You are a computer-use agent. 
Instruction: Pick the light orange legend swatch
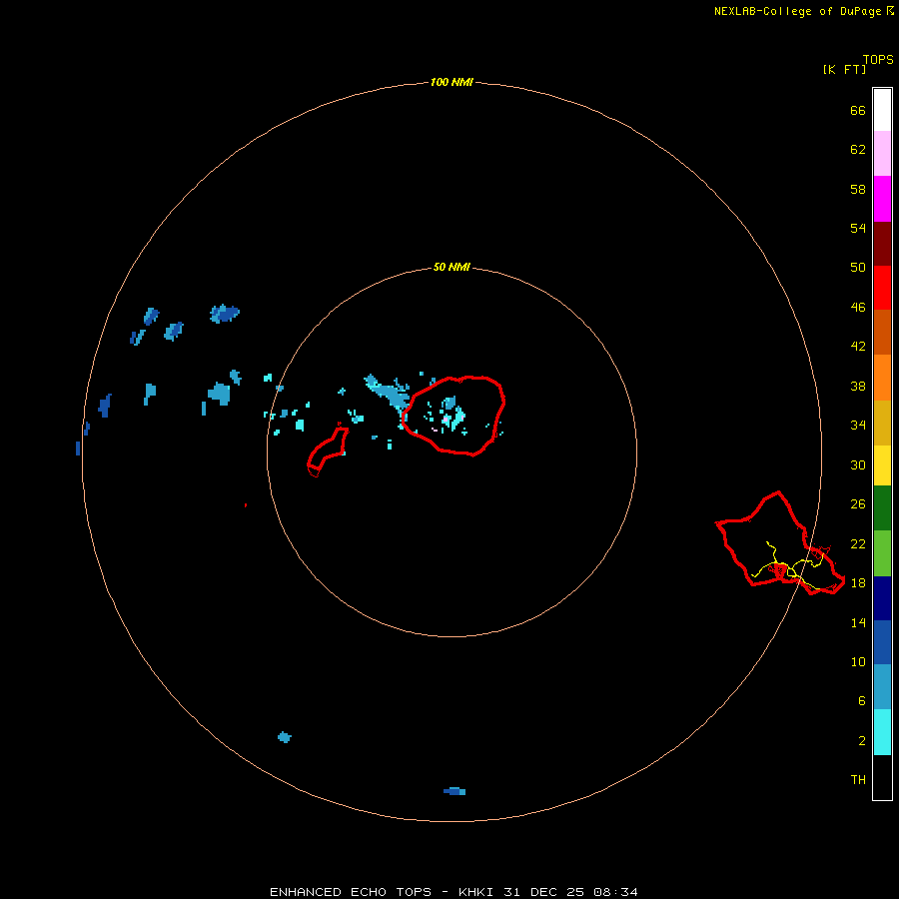pyautogui.click(x=882, y=378)
